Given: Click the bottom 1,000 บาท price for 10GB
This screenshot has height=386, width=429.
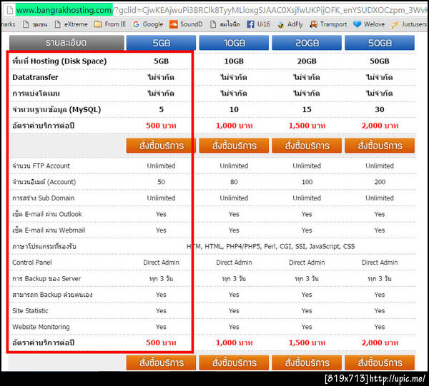Looking at the screenshot, I should 235,342.
